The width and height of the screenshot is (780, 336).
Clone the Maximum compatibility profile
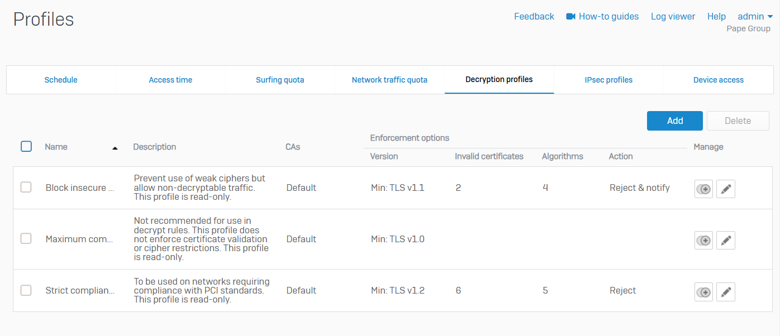pyautogui.click(x=703, y=241)
